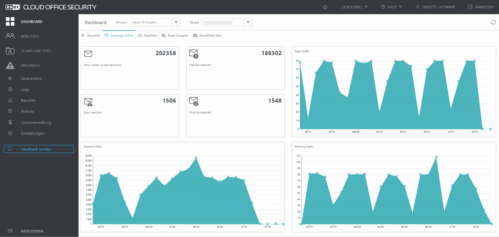The height and width of the screenshot is (237, 499).
Task: Click the Policies gear icon
Action: click(10, 111)
